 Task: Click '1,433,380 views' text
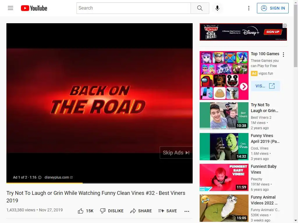pos(21,210)
